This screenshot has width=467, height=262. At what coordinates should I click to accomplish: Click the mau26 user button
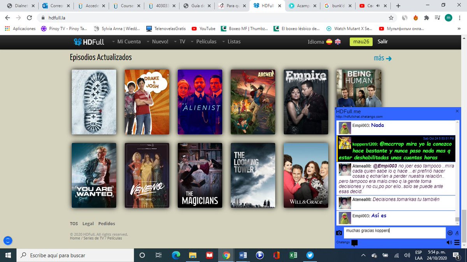361,42
